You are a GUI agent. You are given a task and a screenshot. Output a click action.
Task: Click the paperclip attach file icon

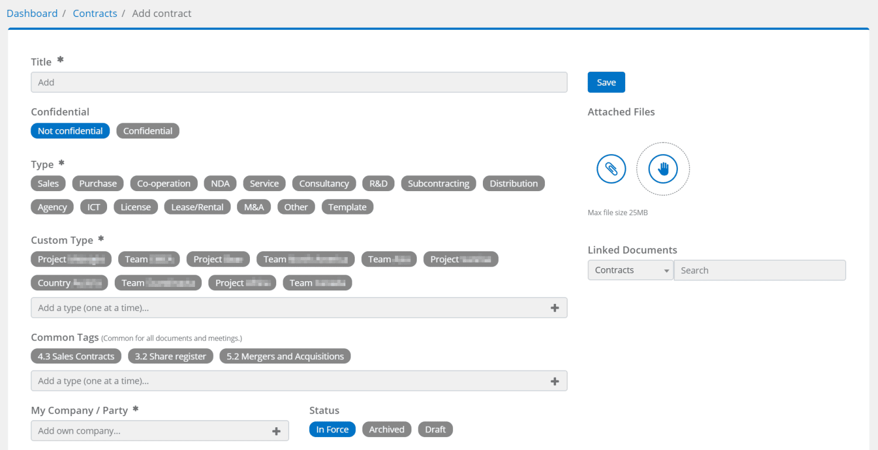point(611,169)
